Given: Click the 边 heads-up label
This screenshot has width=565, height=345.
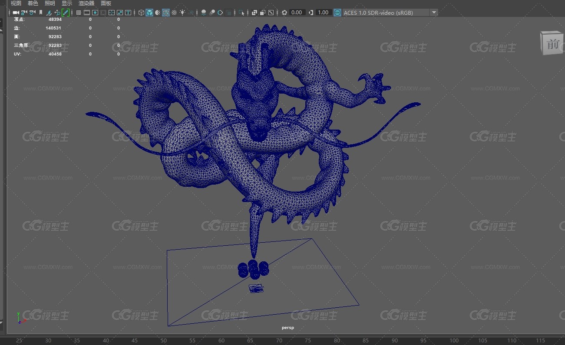Looking at the screenshot, I should coord(17,28).
